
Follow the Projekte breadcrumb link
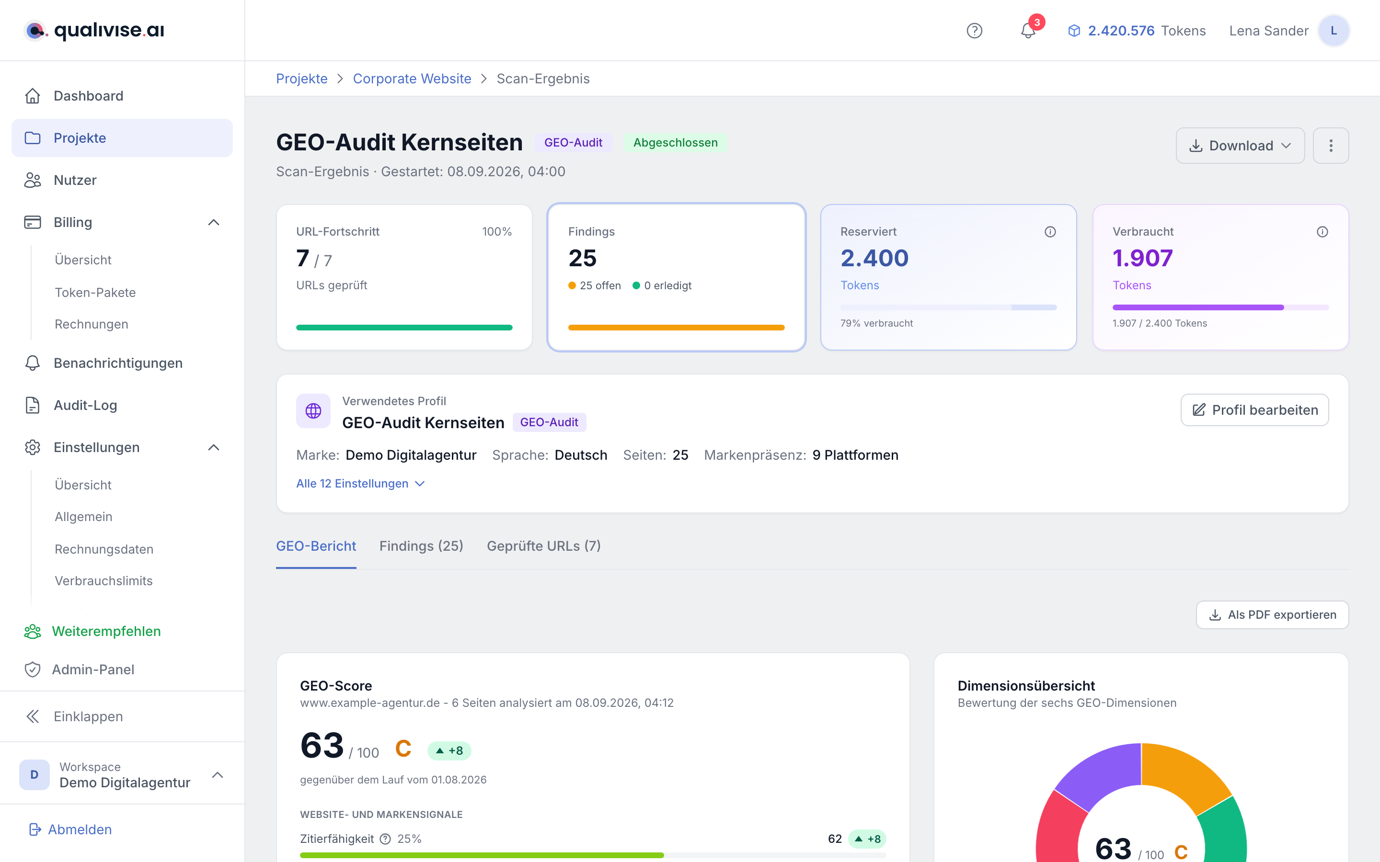(302, 79)
